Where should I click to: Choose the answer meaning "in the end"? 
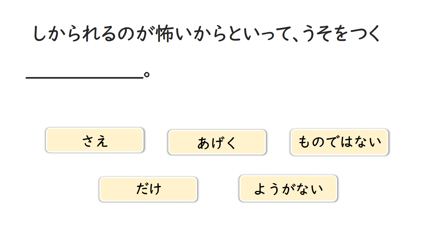217,142
